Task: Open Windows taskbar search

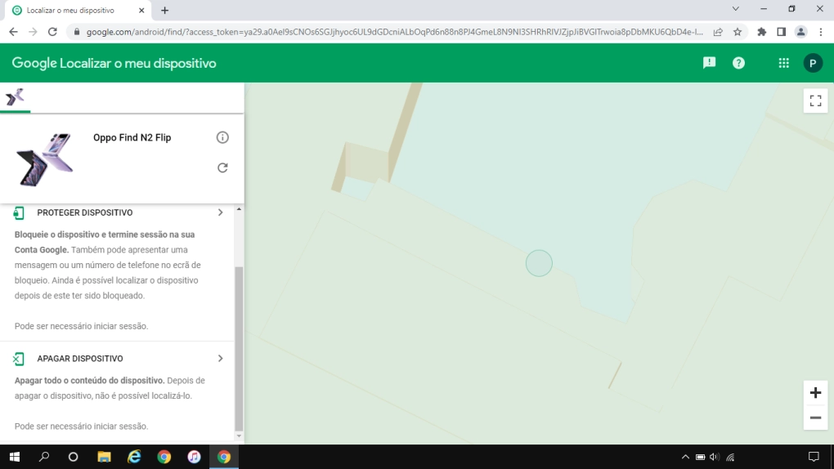Action: pyautogui.click(x=44, y=457)
